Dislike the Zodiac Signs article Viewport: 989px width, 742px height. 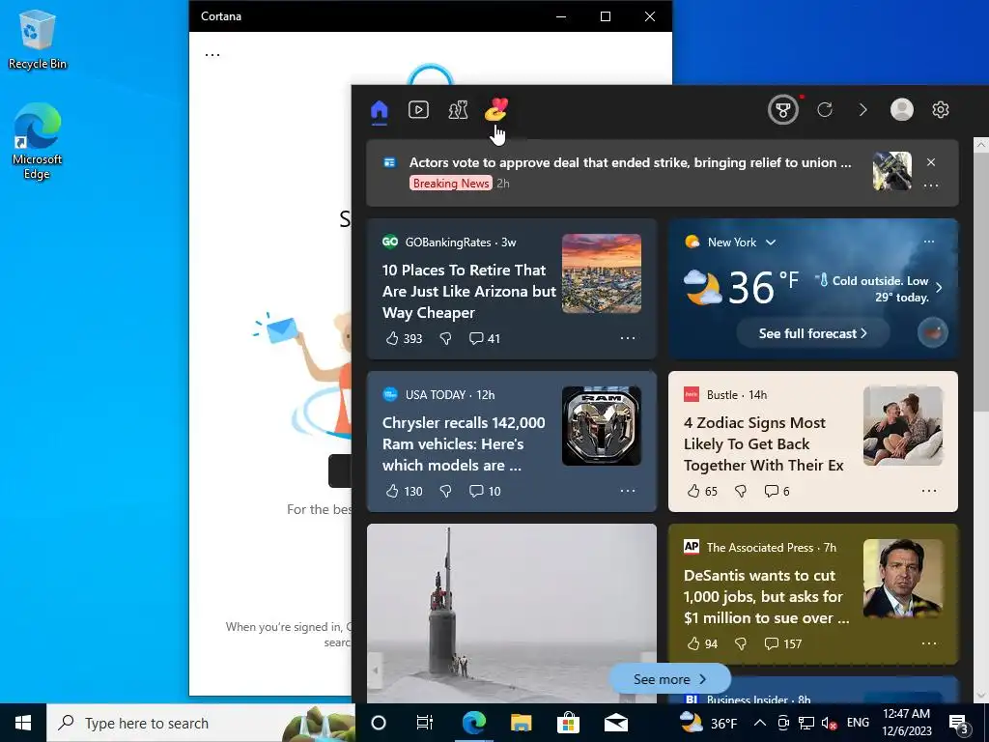741,492
